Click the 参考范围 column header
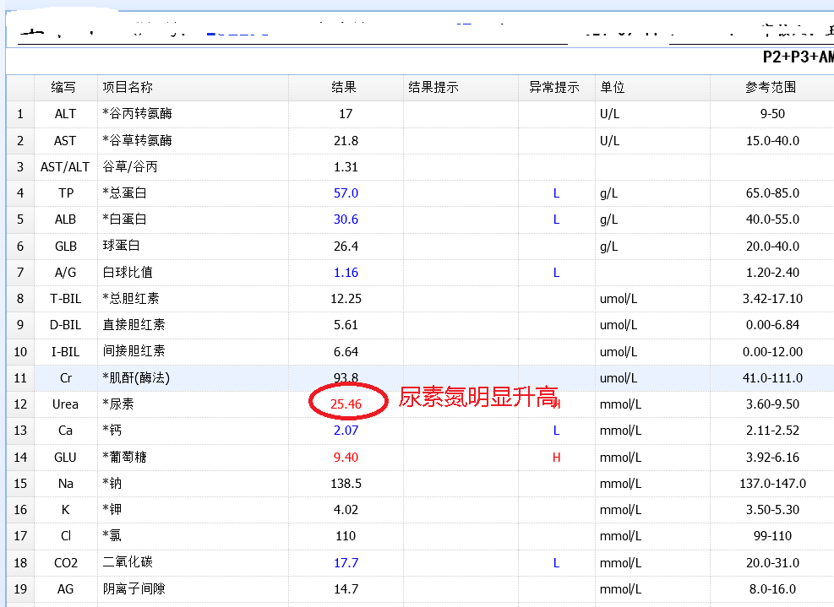The width and height of the screenshot is (834, 607). point(770,87)
